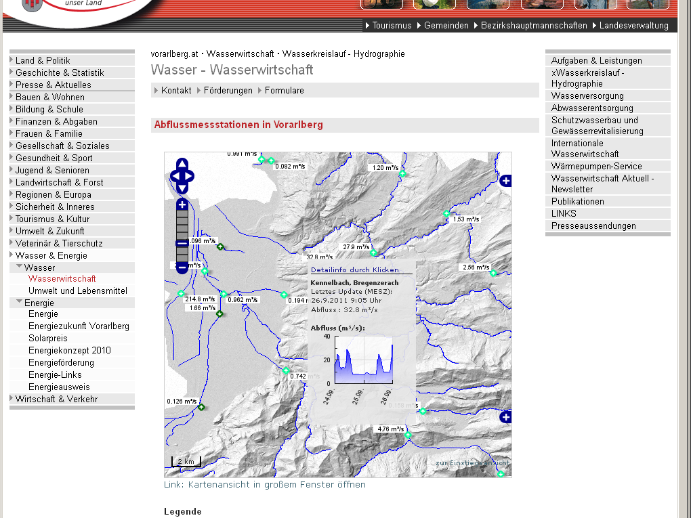Expand the Wirtschaft & Verkehr section
Screen dimensions: 691x518
[x=56, y=399]
